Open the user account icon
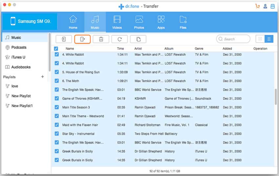 (x=265, y=7)
